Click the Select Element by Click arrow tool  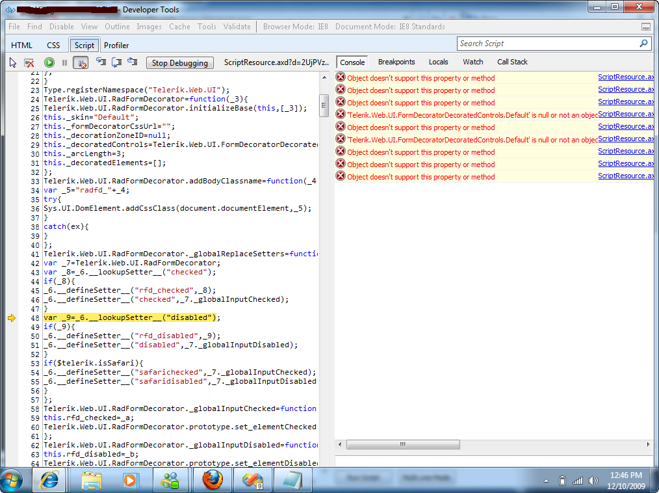[x=13, y=62]
